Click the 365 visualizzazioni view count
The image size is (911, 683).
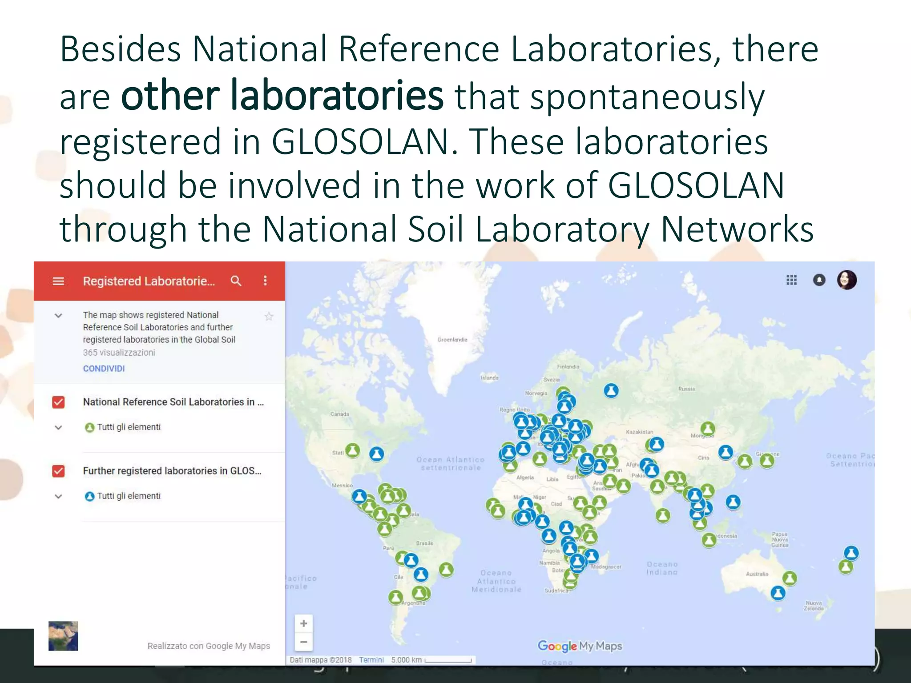click(119, 353)
